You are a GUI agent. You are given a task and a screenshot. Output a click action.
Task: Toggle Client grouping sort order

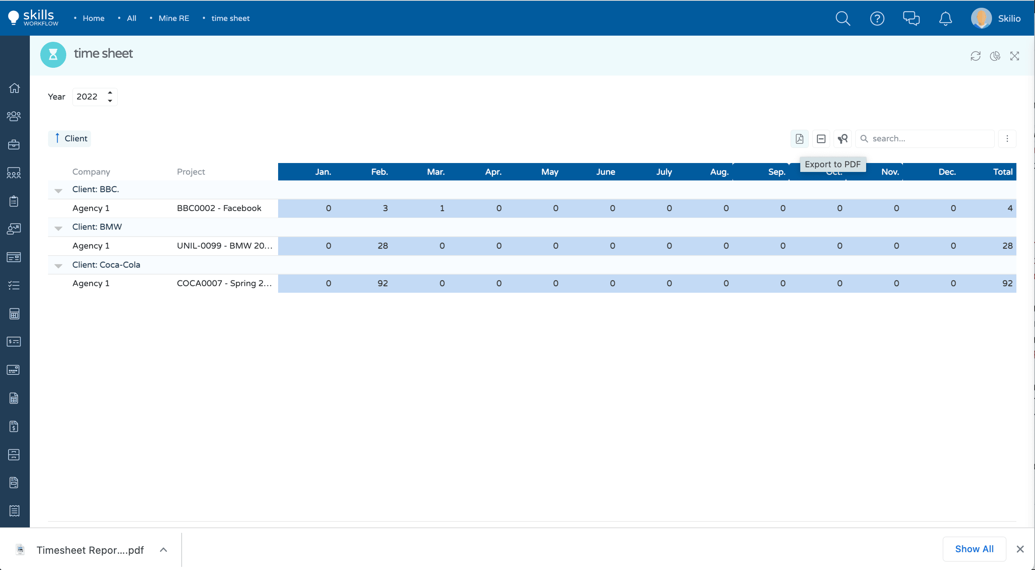tap(70, 139)
